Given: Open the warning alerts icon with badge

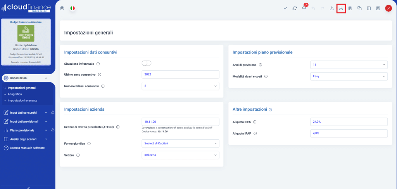Looking at the screenshot, I should [x=305, y=7].
